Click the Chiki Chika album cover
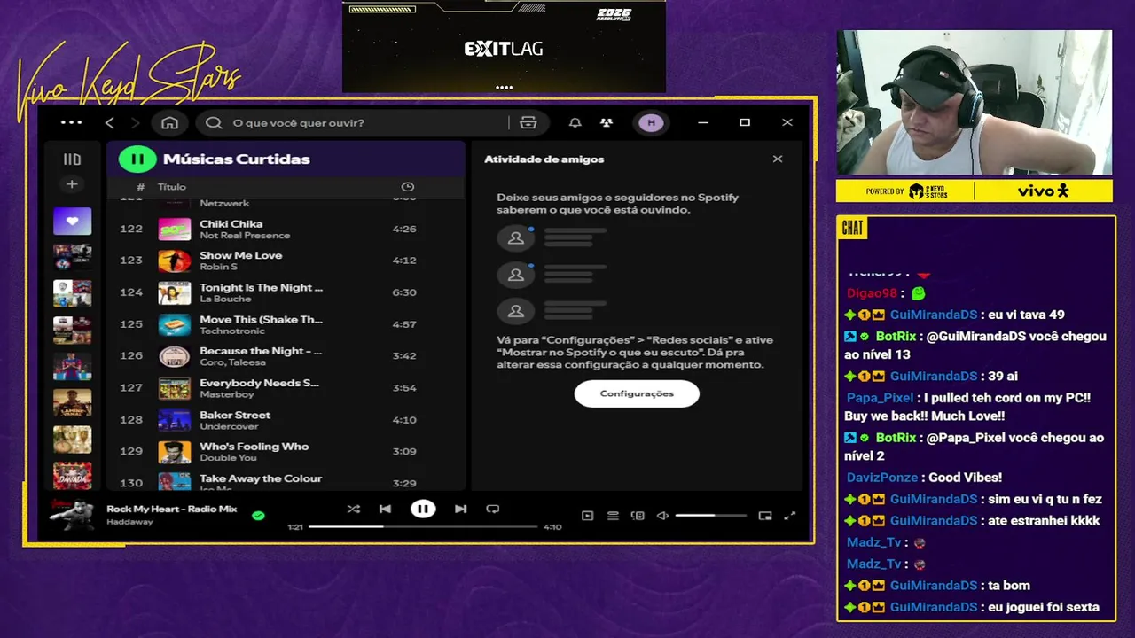 tap(175, 229)
